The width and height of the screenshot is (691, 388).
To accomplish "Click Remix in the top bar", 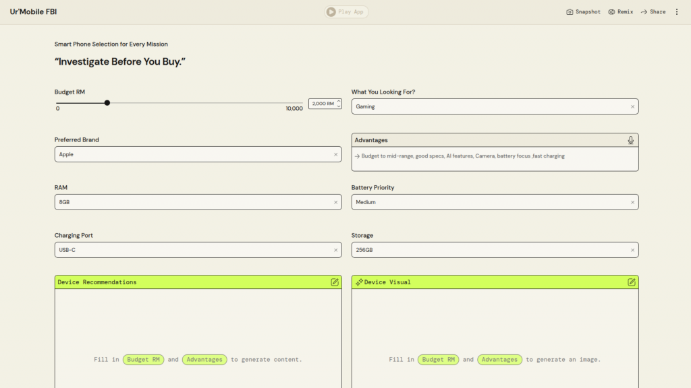I will point(620,11).
